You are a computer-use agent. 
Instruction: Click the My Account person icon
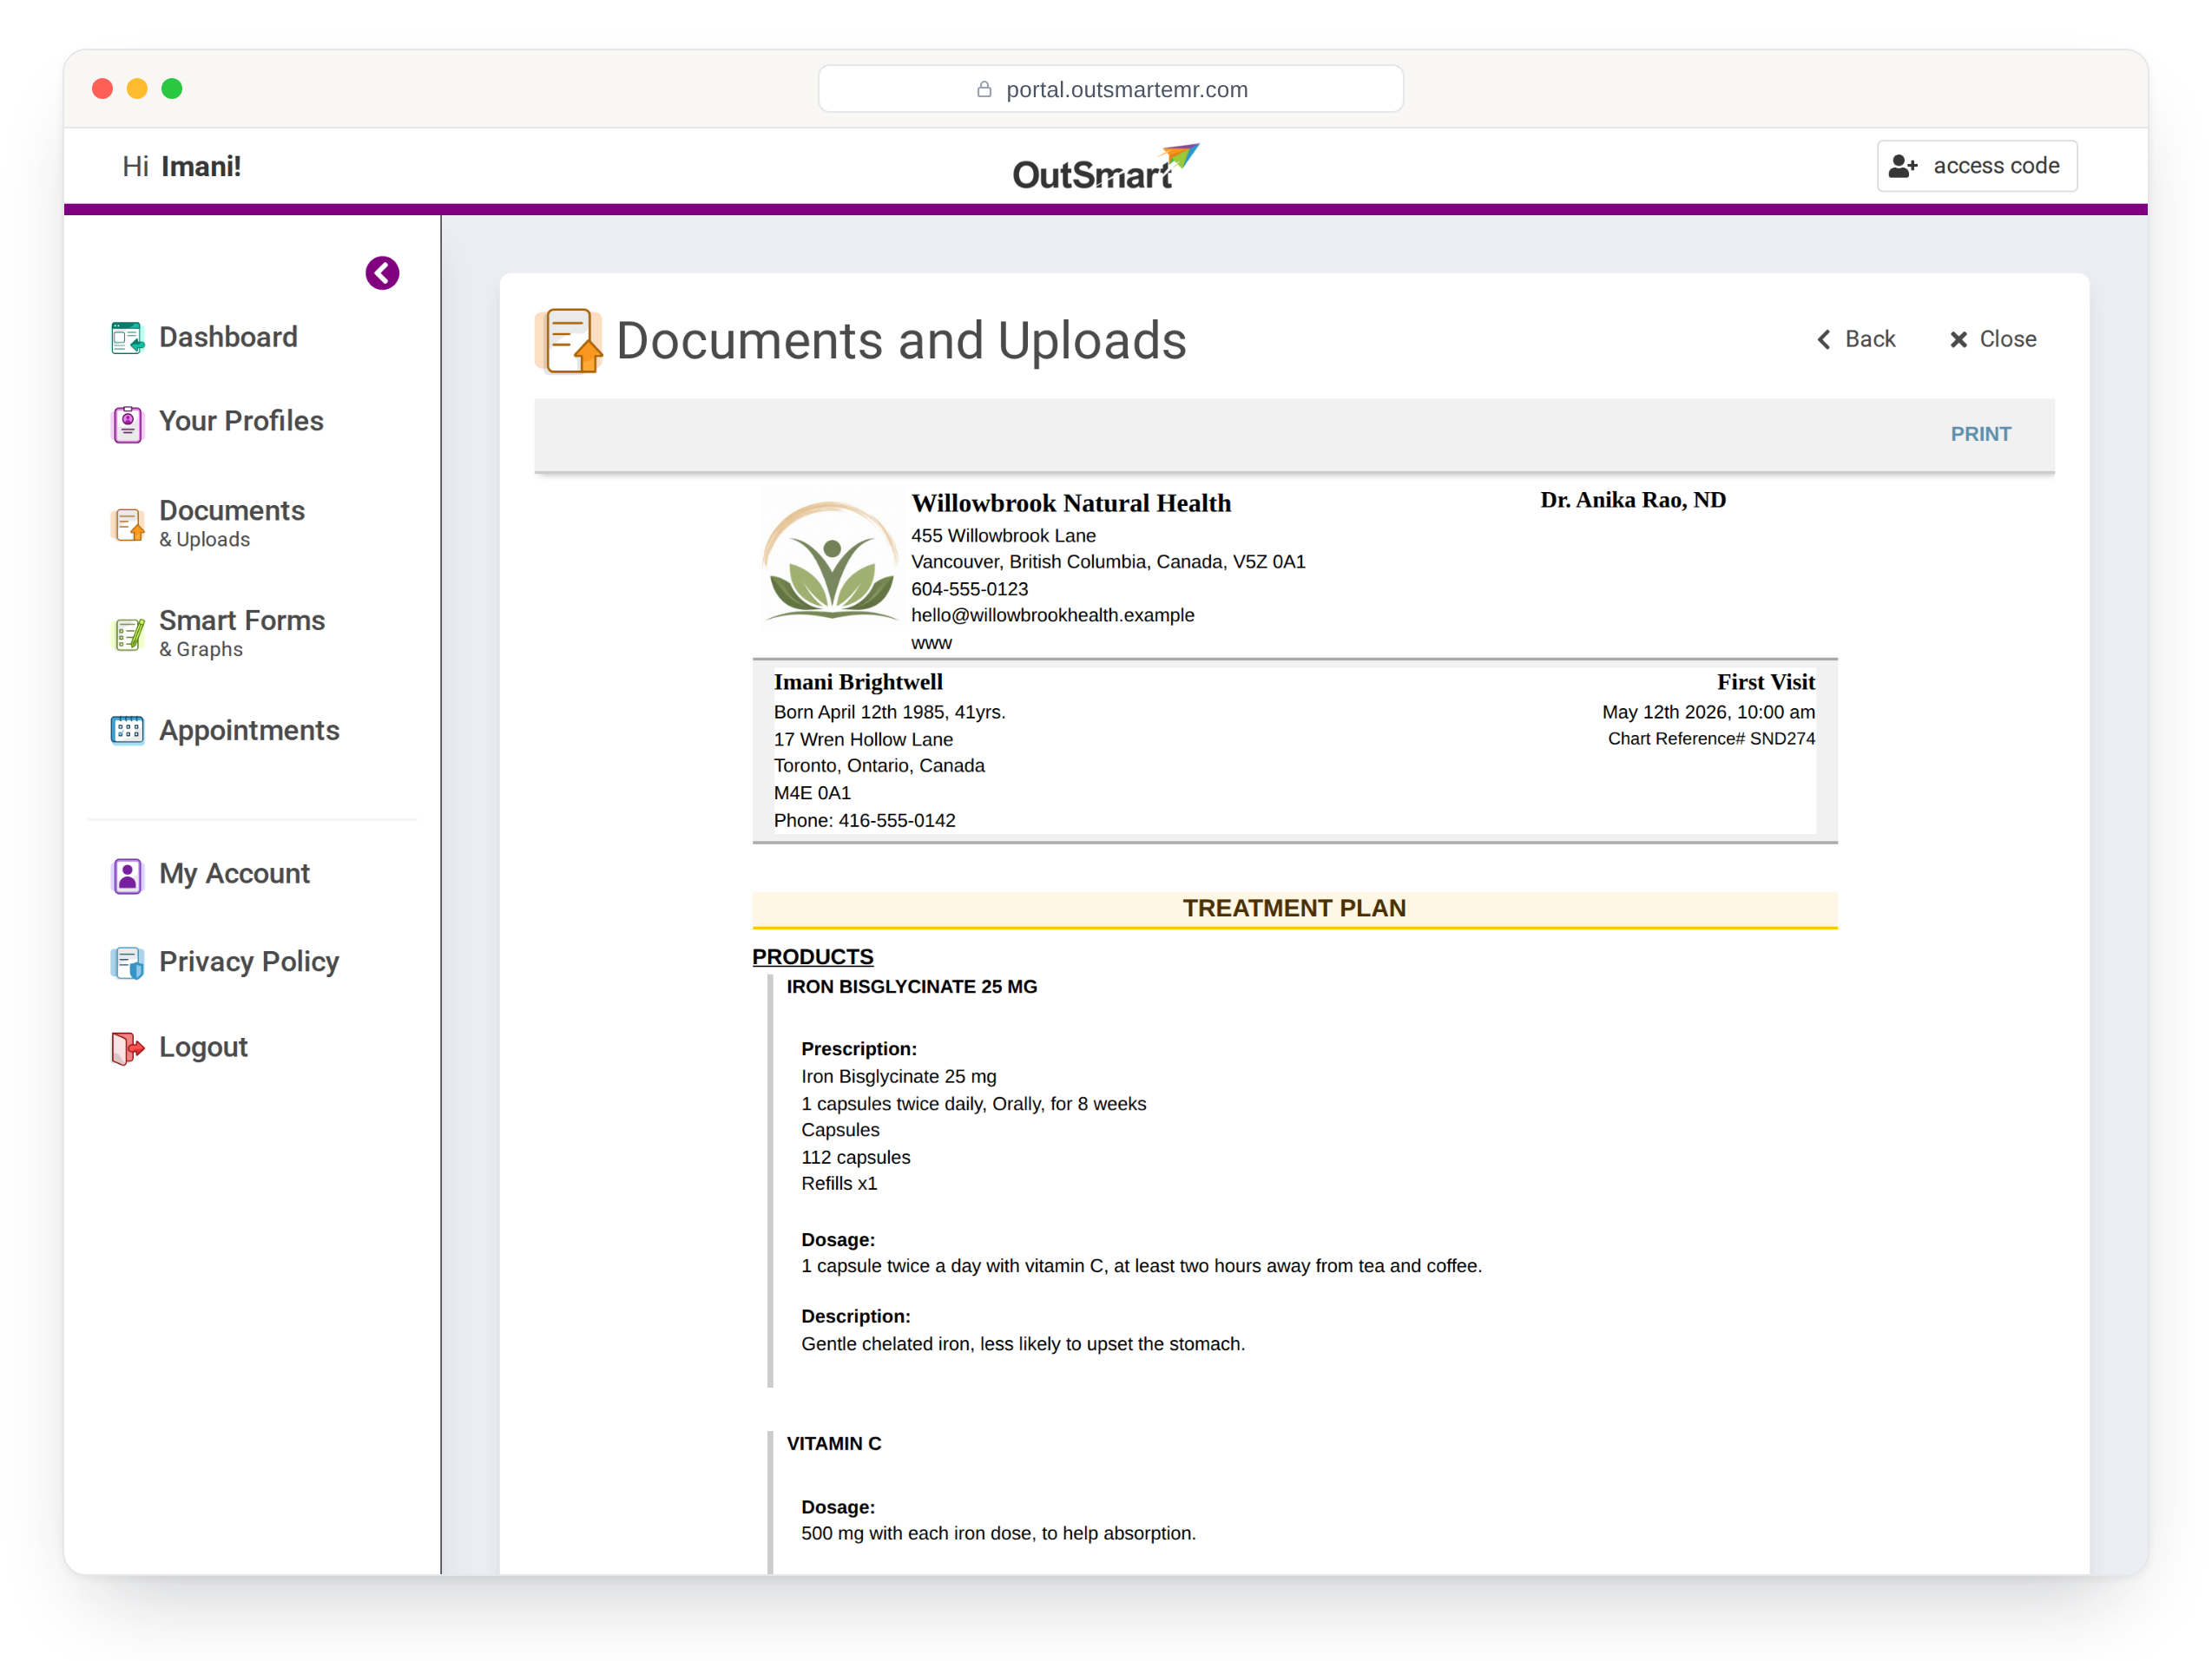click(x=127, y=876)
